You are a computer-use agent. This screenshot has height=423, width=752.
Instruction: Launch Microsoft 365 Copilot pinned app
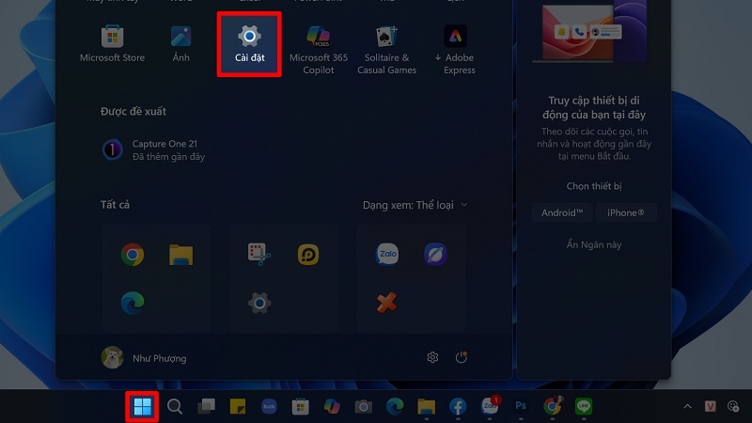tap(319, 50)
